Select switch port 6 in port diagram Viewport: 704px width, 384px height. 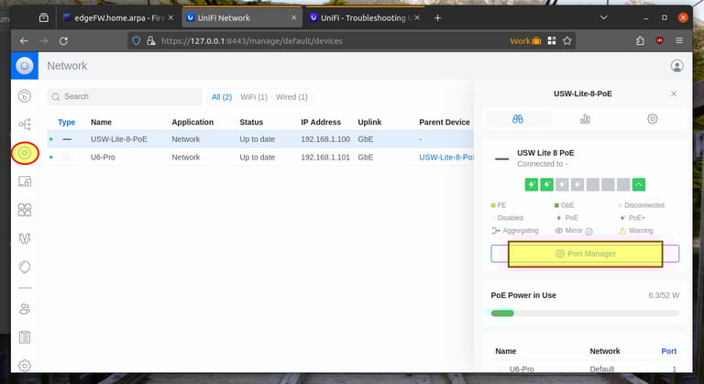pos(608,184)
